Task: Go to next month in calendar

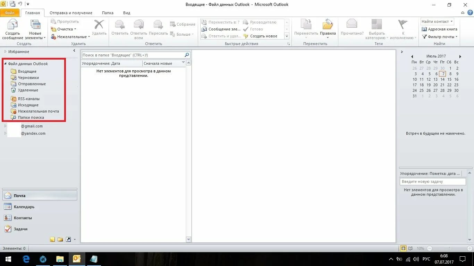Action: pos(460,56)
